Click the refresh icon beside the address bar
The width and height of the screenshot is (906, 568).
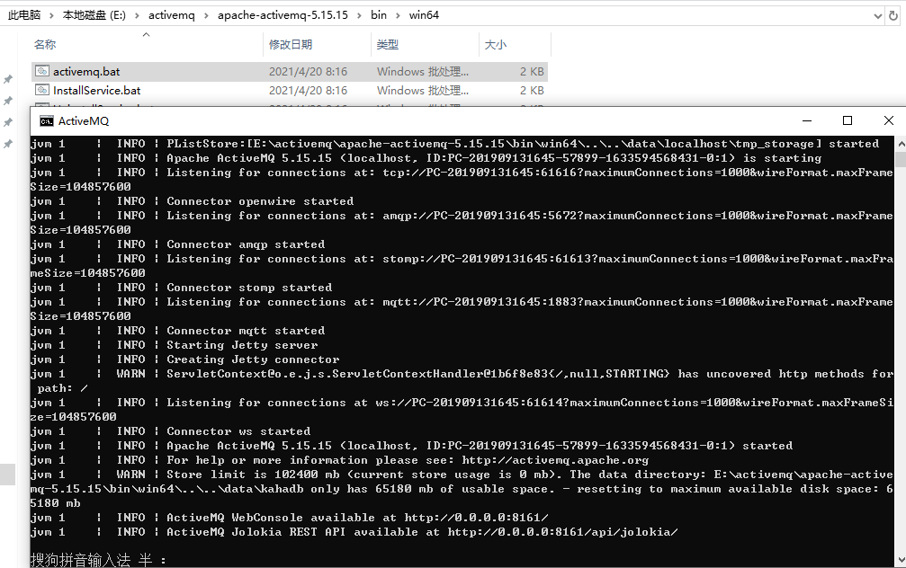click(893, 14)
